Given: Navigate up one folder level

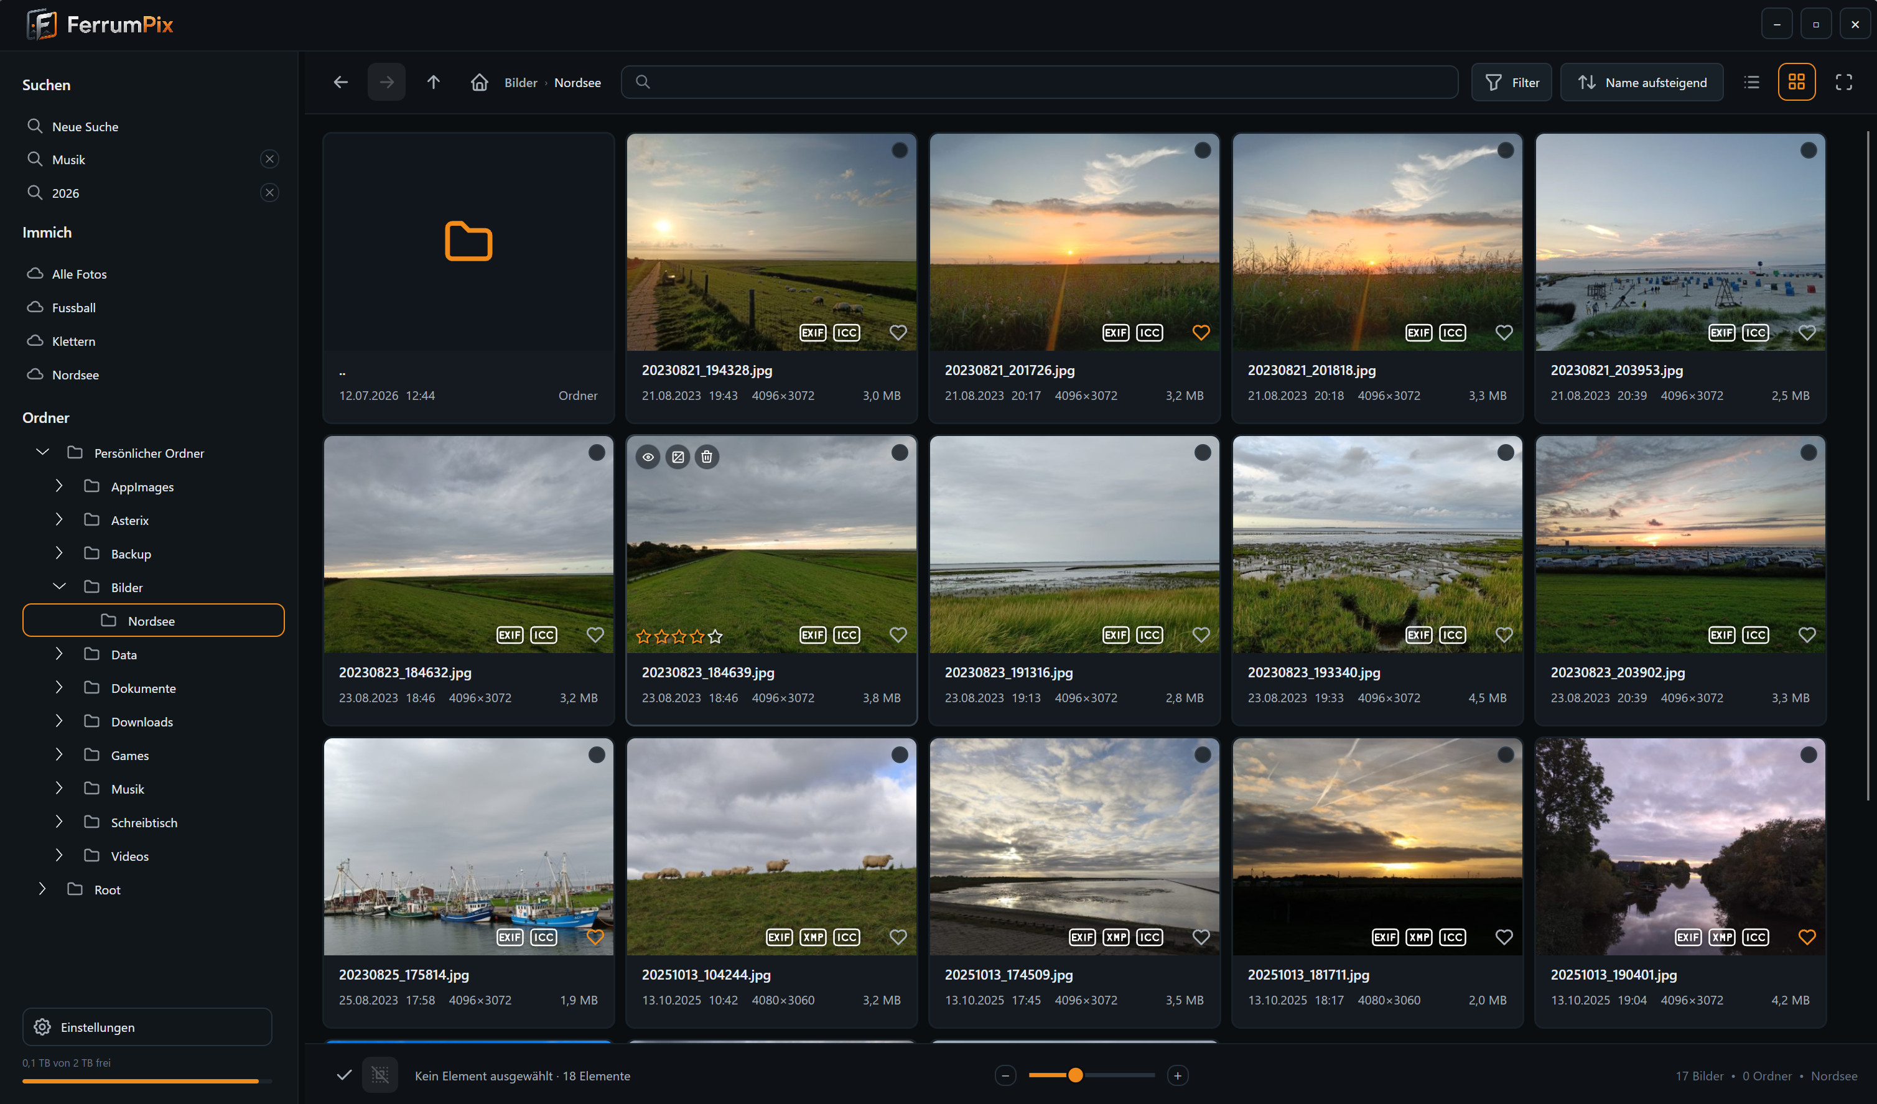Looking at the screenshot, I should (434, 82).
